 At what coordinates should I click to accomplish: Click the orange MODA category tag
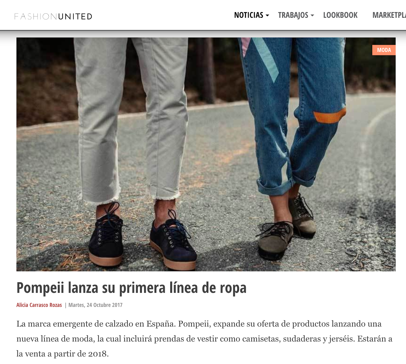(x=384, y=50)
